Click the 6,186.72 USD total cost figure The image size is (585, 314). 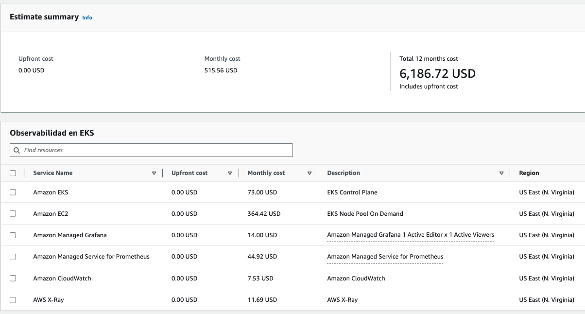click(x=437, y=74)
